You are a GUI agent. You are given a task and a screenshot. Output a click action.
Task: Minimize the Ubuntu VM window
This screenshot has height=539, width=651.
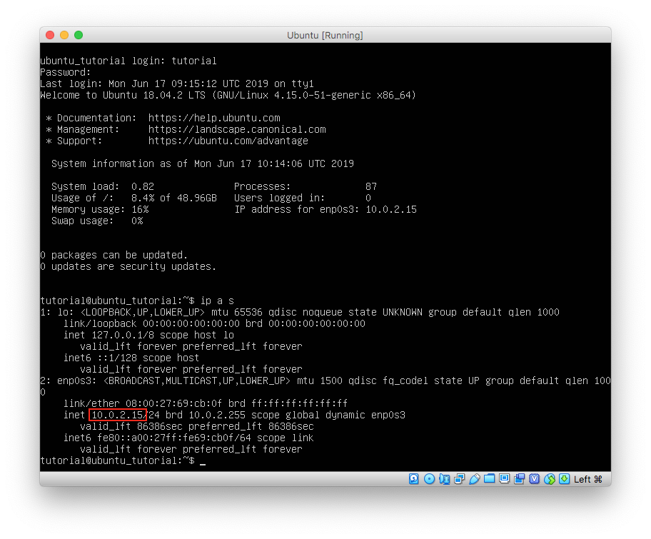point(64,35)
